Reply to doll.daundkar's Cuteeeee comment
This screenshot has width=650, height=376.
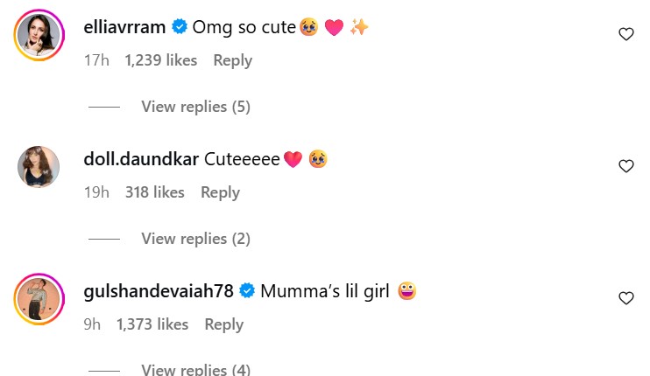(x=220, y=192)
